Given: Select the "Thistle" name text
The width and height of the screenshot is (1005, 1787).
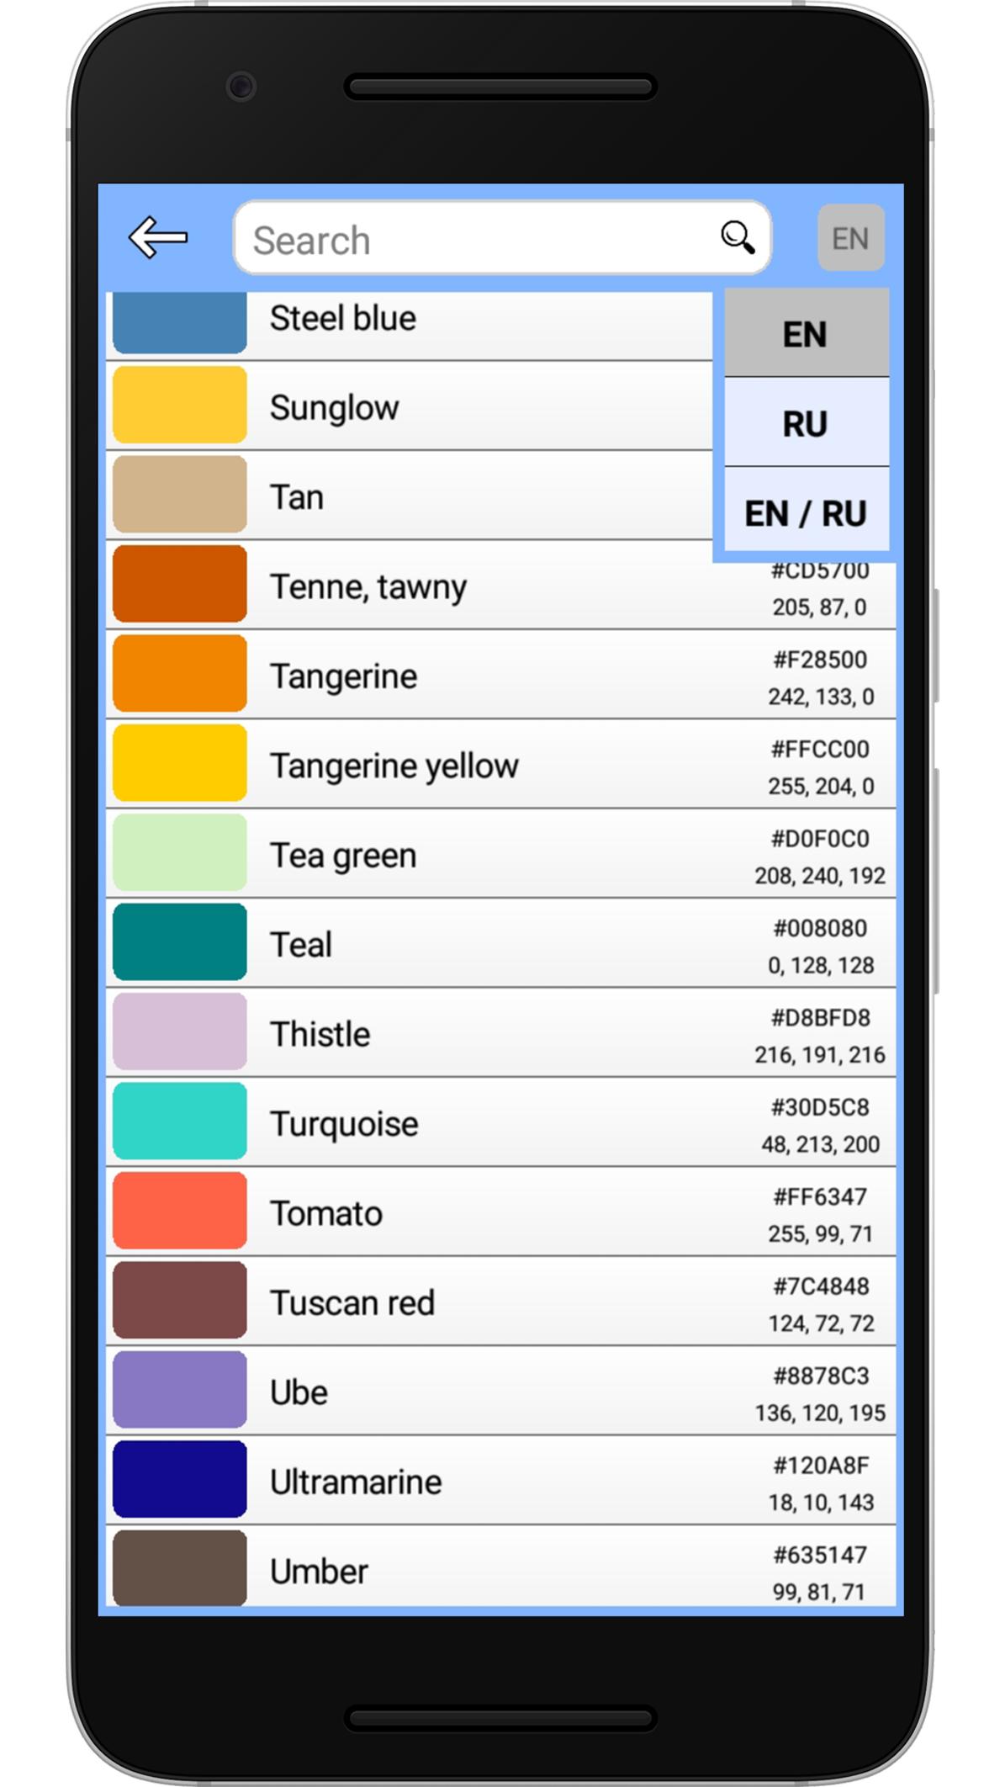Looking at the screenshot, I should [x=320, y=1034].
